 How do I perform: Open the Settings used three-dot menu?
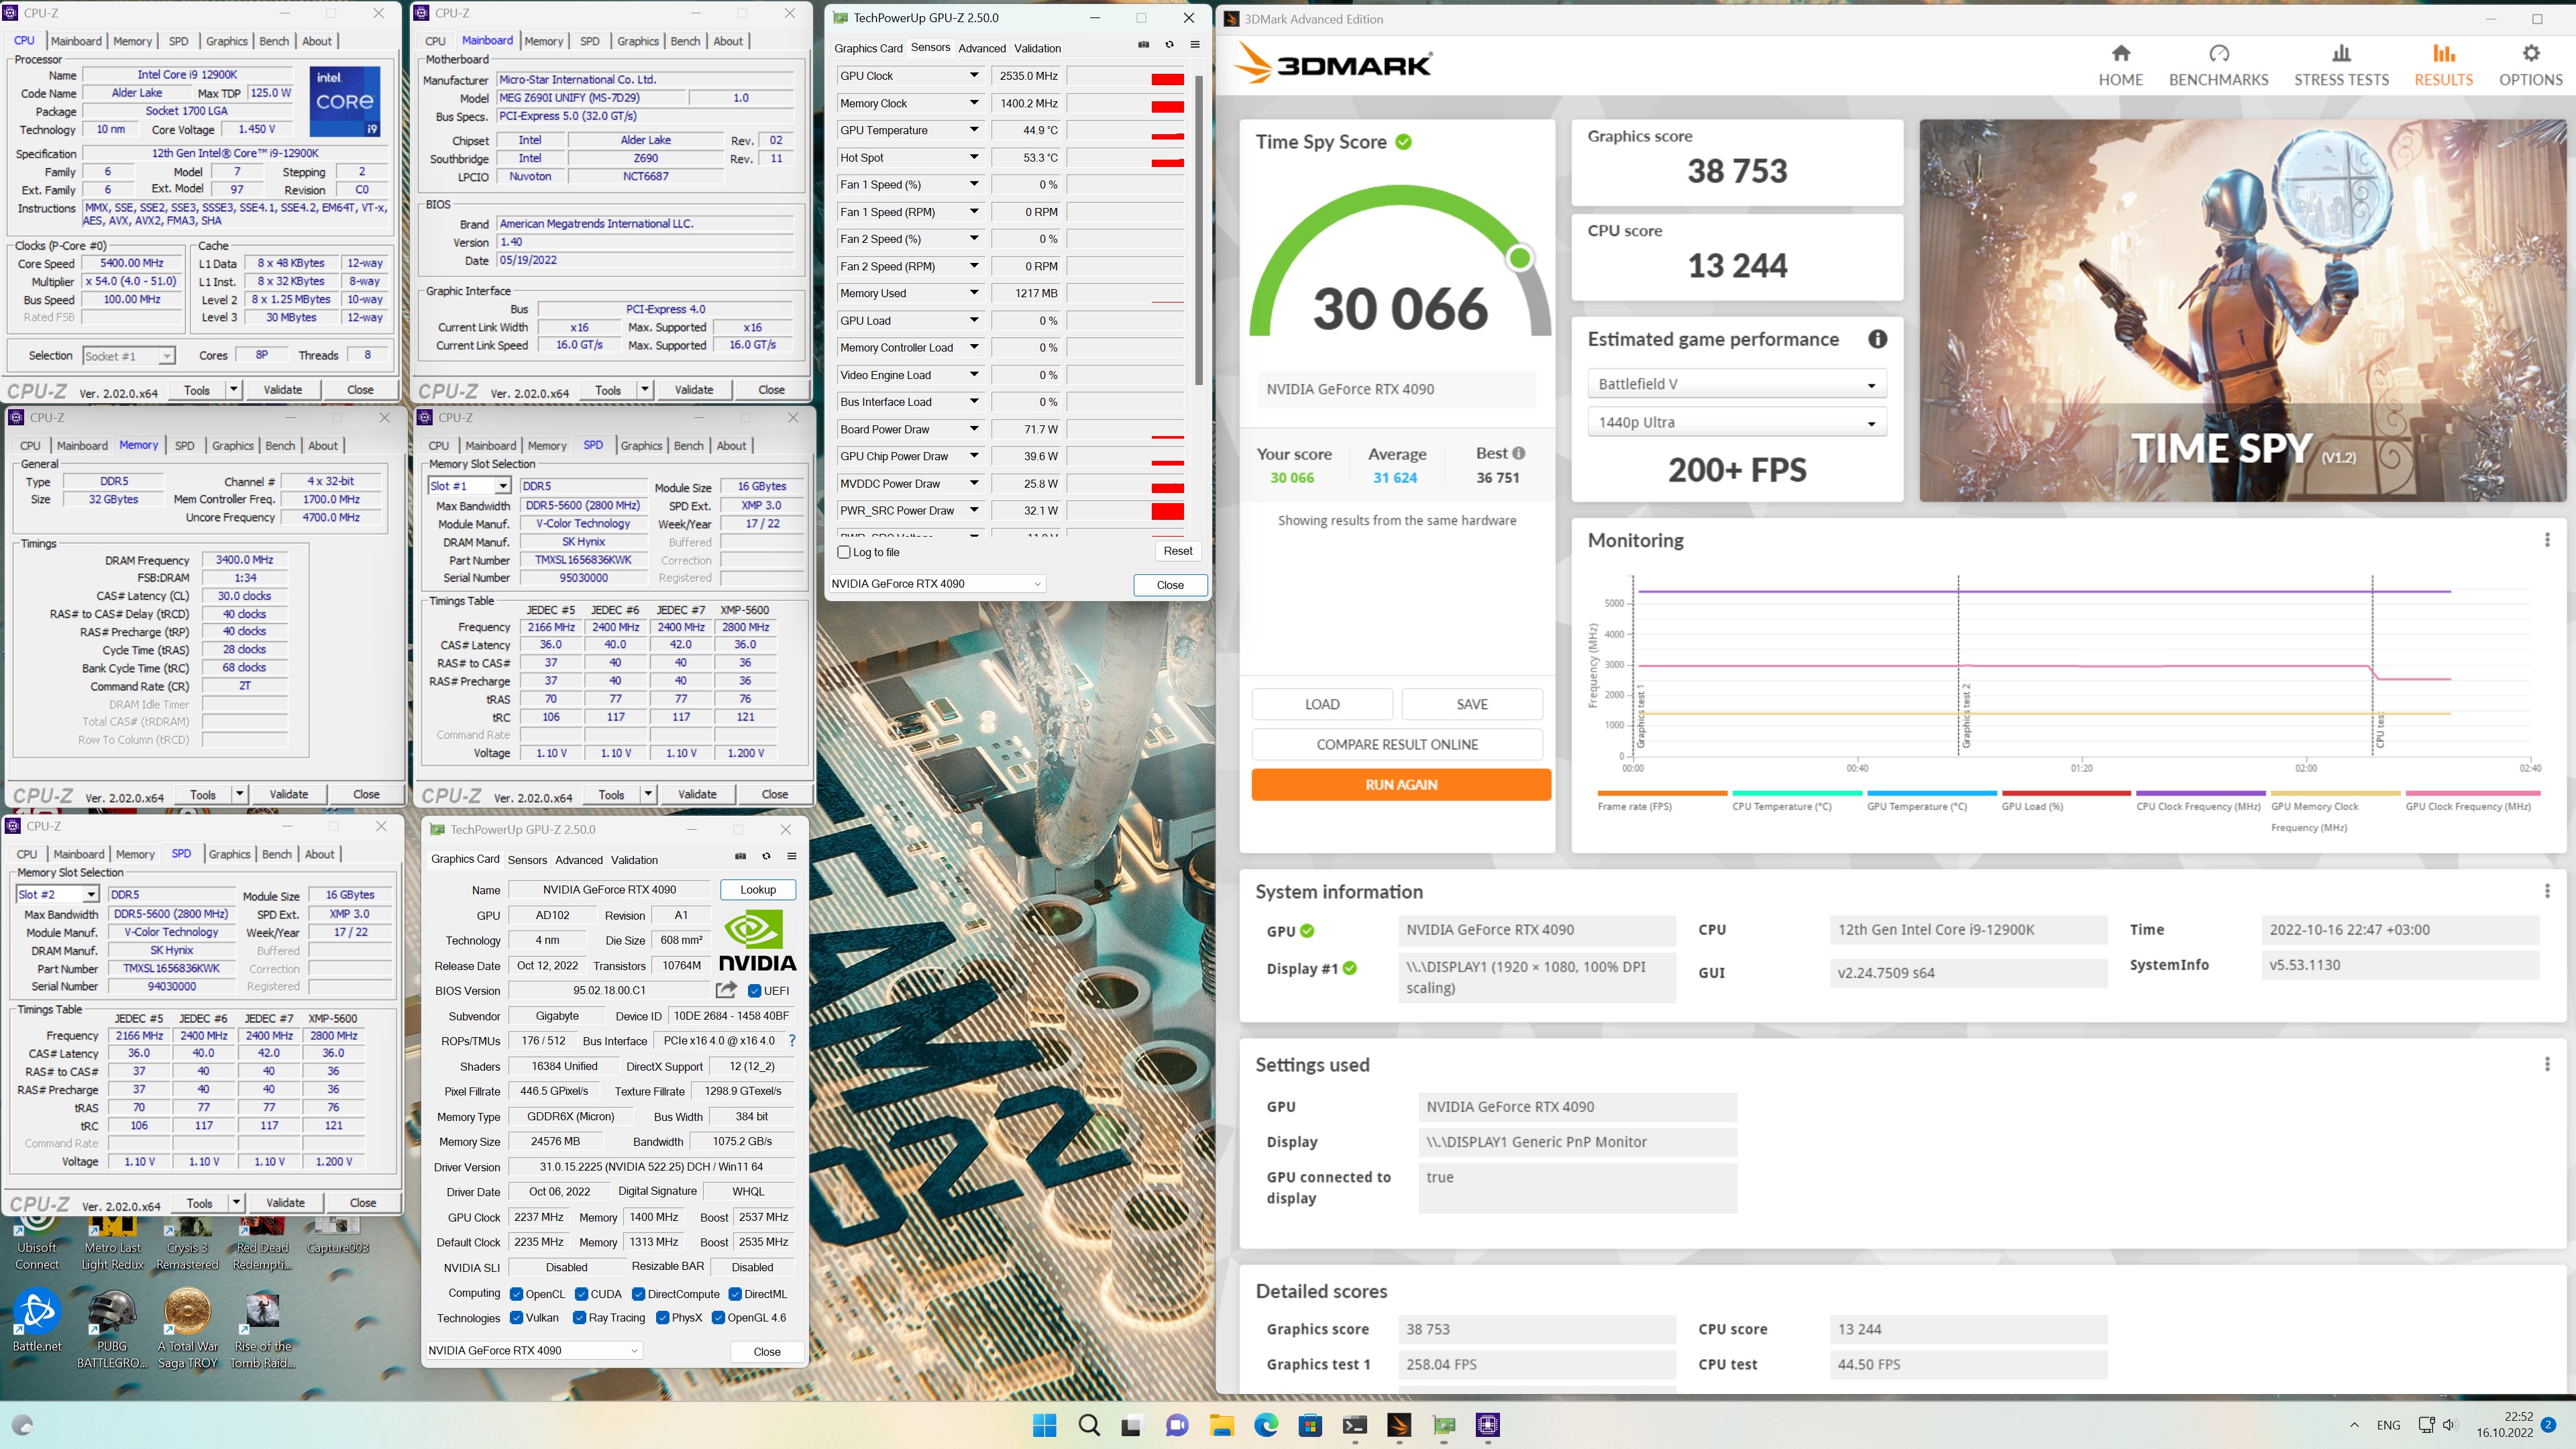[2547, 1064]
